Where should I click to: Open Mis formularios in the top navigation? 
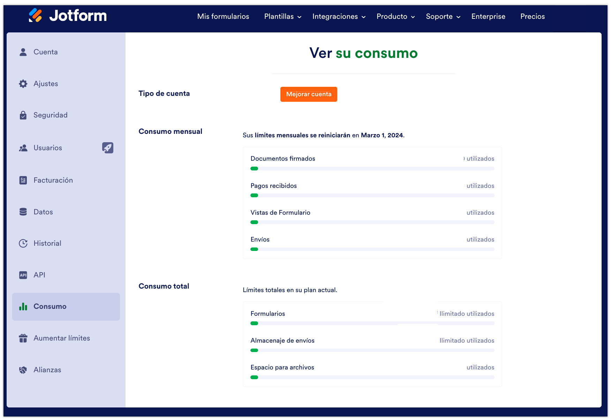tap(223, 16)
